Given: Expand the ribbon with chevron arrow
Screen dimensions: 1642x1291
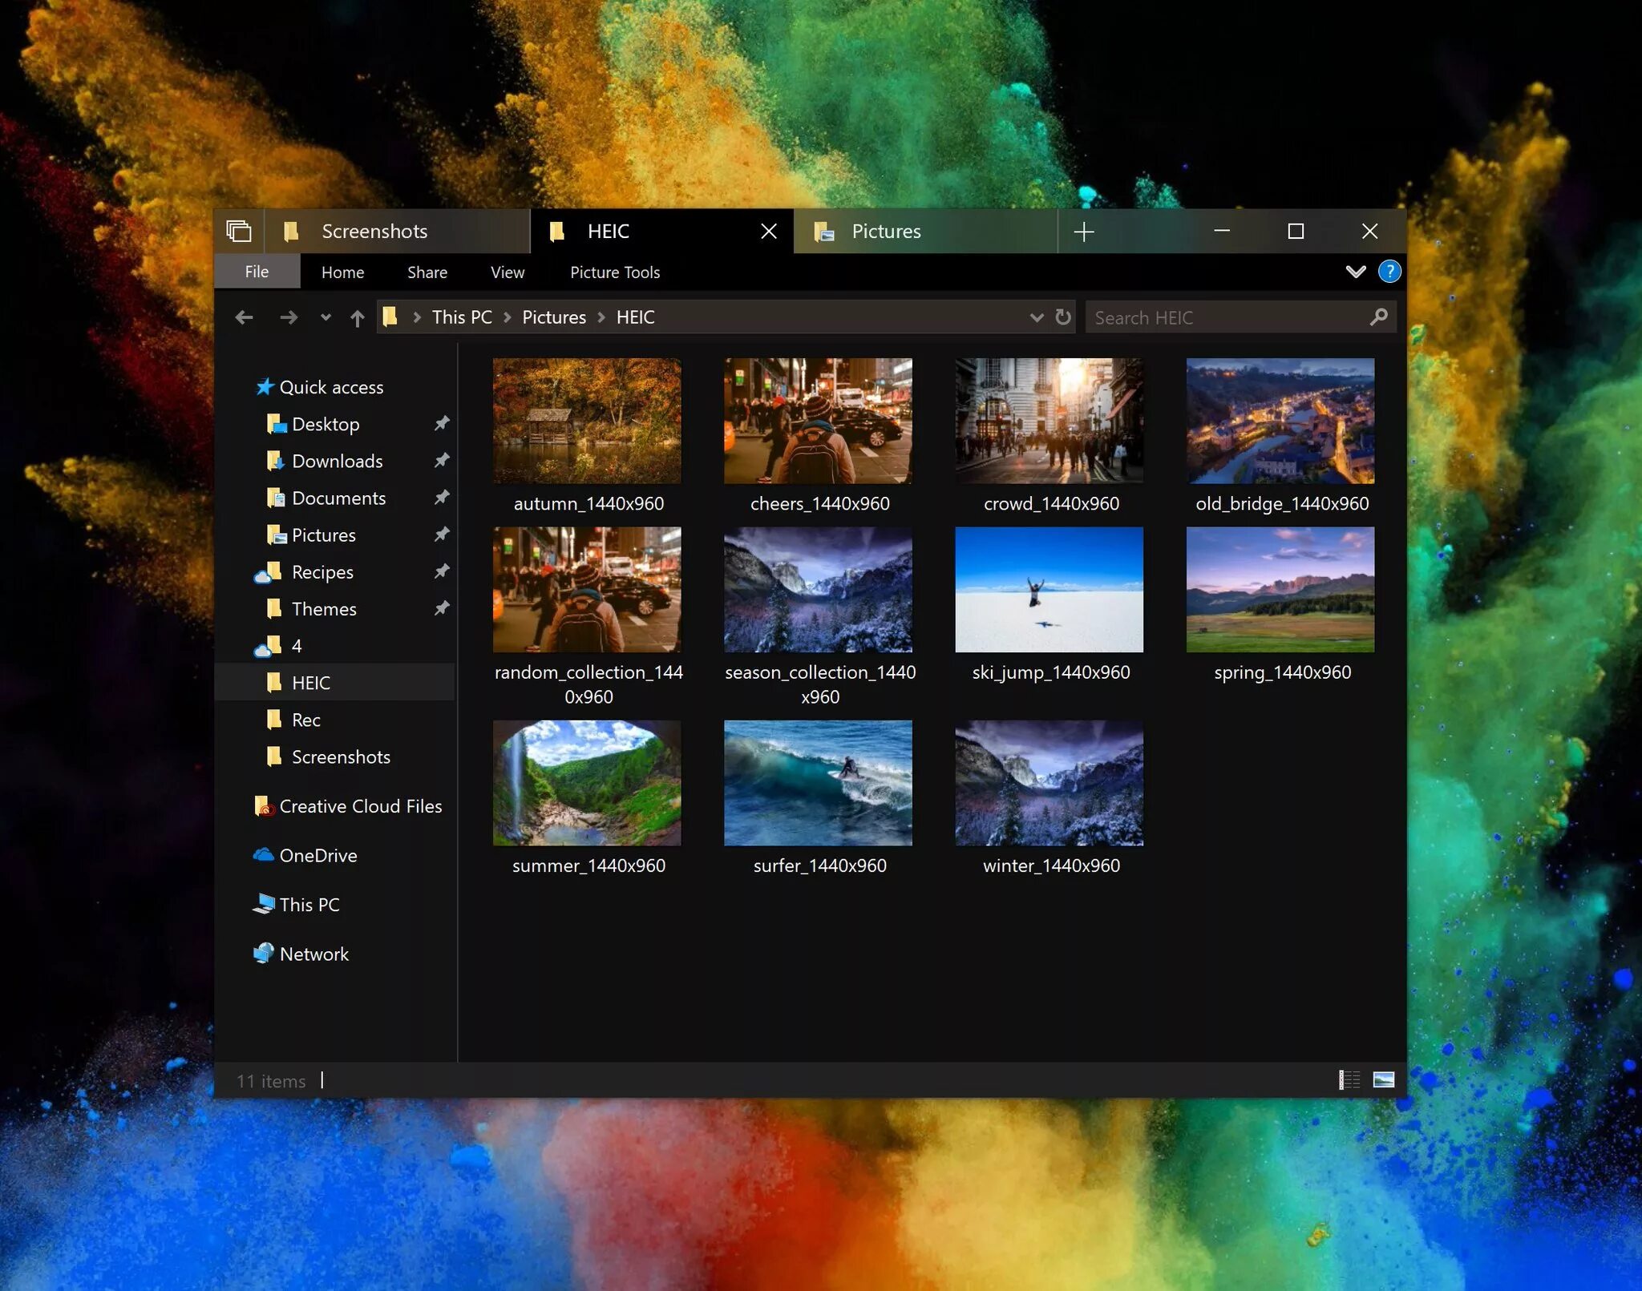Looking at the screenshot, I should (1355, 272).
